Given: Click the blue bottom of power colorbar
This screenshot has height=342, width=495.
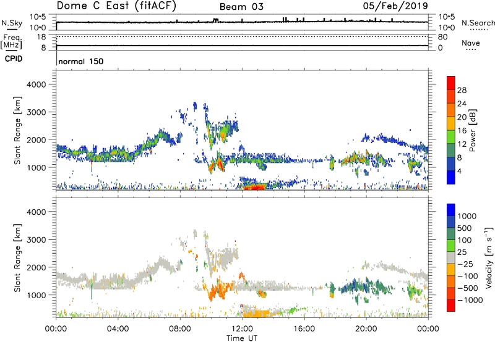Looking at the screenshot, I should [x=451, y=177].
